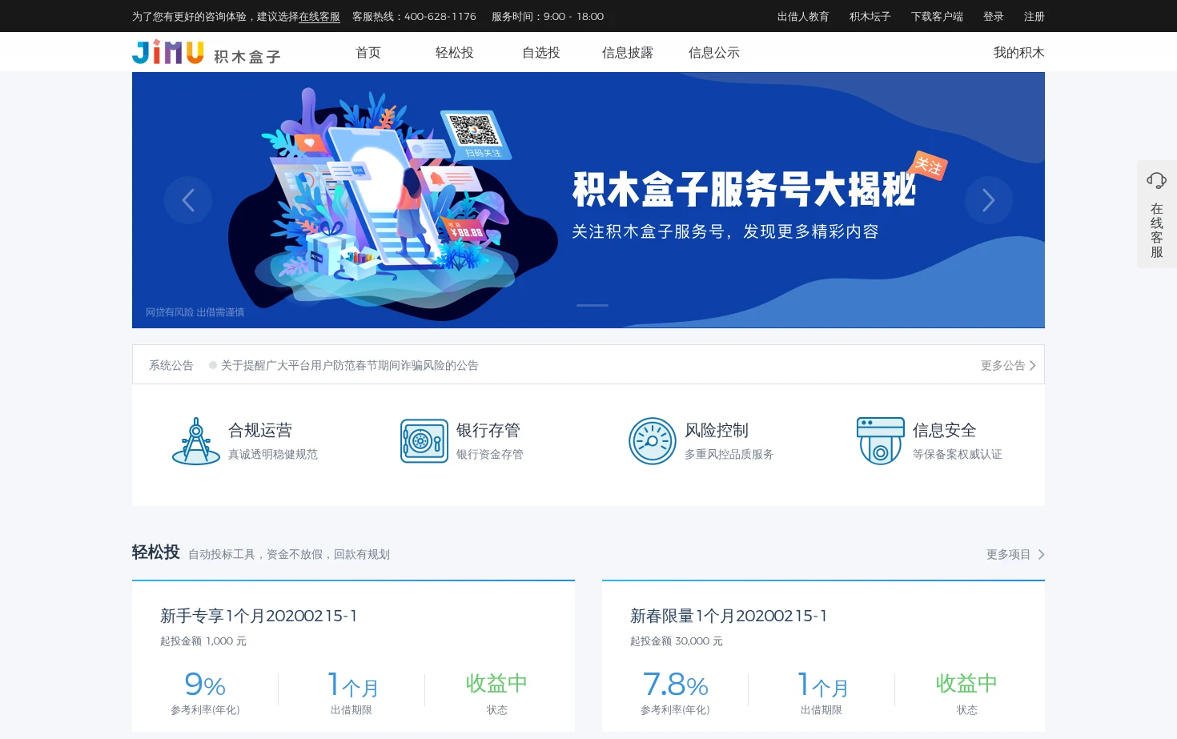Open 新手专享1个月20200215-1 project title
1177x739 pixels.
pyautogui.click(x=259, y=616)
